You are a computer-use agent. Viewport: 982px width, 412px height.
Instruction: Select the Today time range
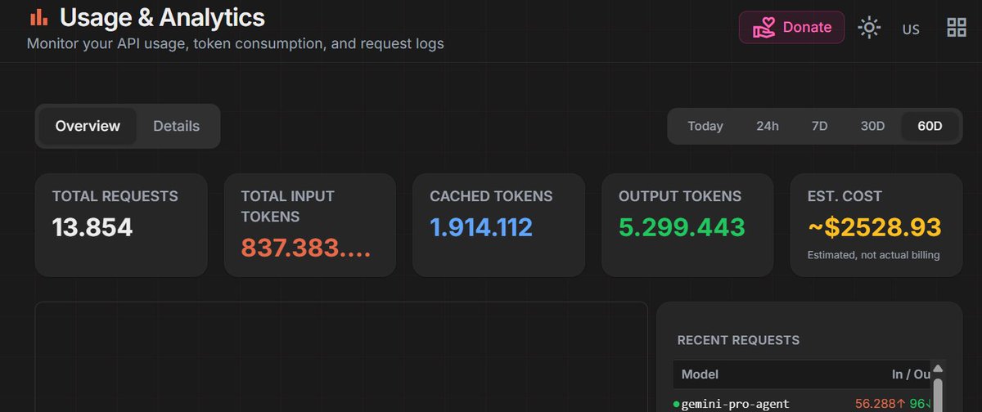pyautogui.click(x=705, y=126)
